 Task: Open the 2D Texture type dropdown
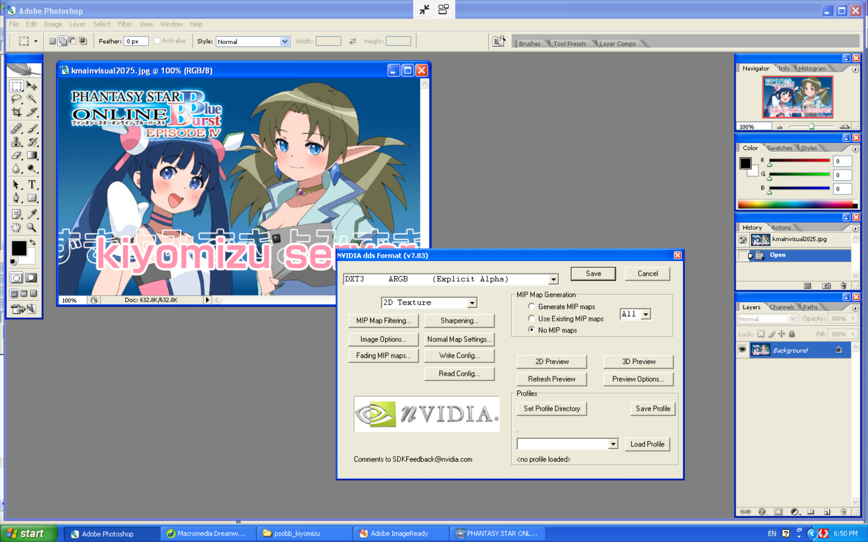[472, 303]
